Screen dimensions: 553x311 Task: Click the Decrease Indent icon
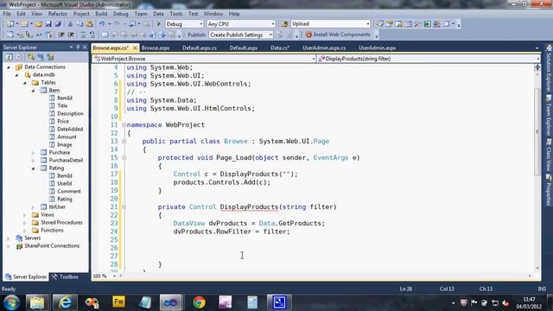(61, 35)
